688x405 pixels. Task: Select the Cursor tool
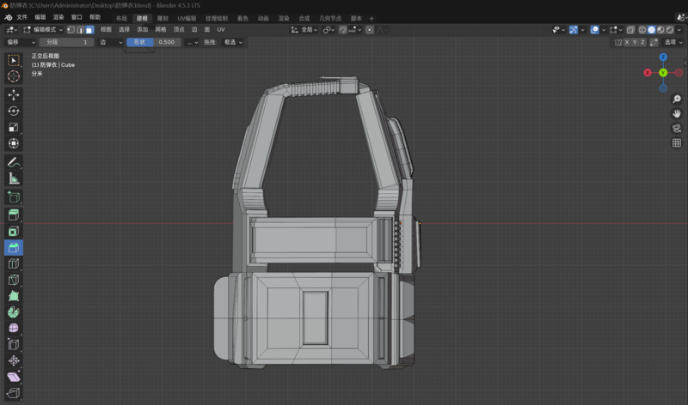tap(14, 76)
